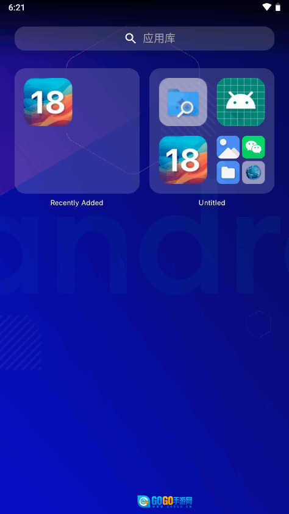Viewport: 289px width, 514px height.
Task: Select the Recently Added label
Action: [77, 203]
